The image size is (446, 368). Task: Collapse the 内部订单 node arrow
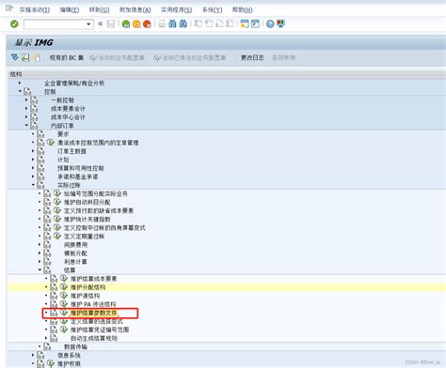click(x=26, y=125)
